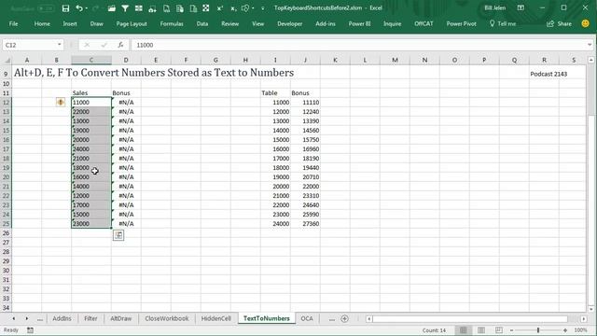Open the Insert Function fx dialog
The image size is (597, 336).
120,45
